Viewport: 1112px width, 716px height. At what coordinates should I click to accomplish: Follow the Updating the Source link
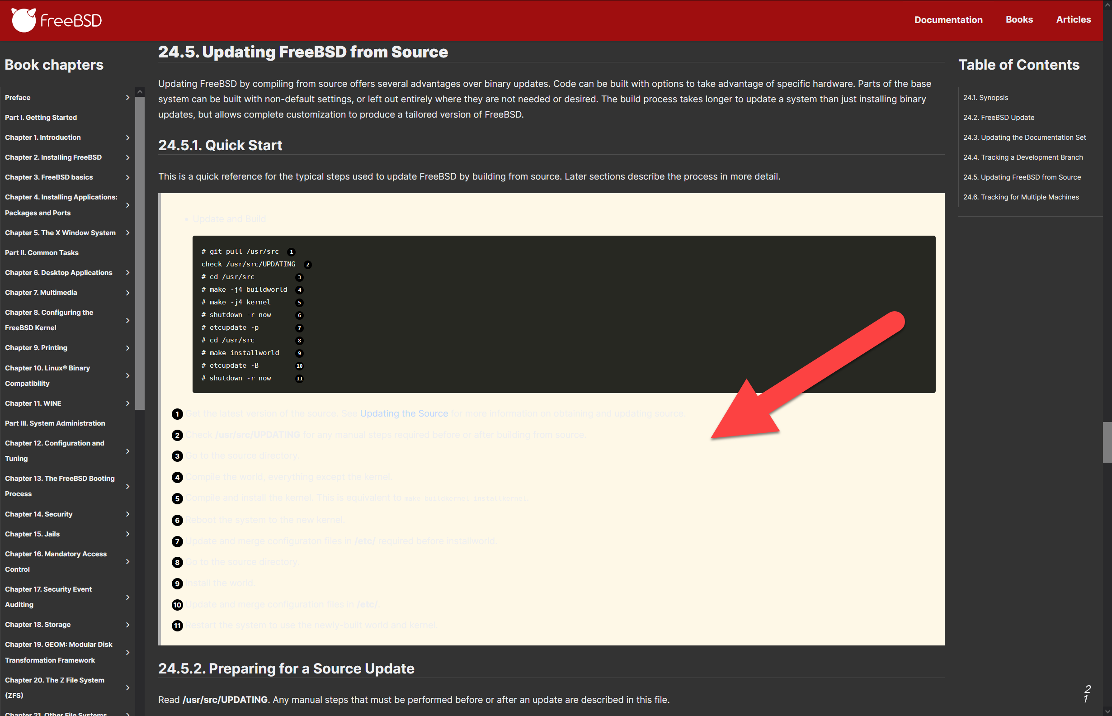coord(403,413)
